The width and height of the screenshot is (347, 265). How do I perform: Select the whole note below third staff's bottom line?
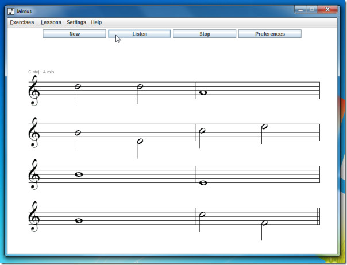[203, 183]
